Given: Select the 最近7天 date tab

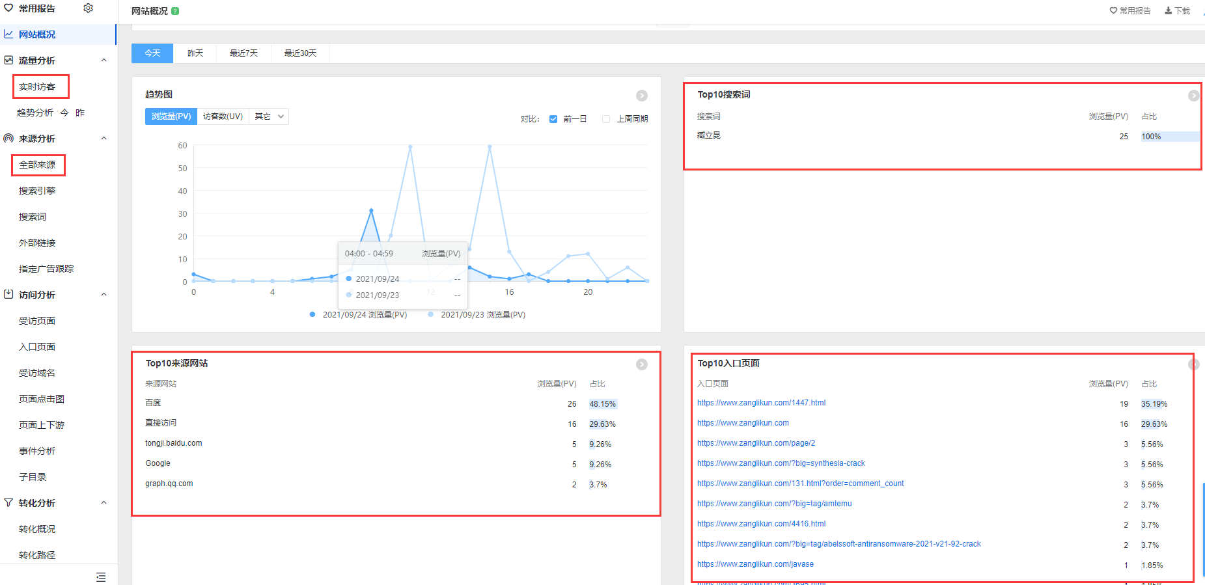Looking at the screenshot, I should pos(243,53).
